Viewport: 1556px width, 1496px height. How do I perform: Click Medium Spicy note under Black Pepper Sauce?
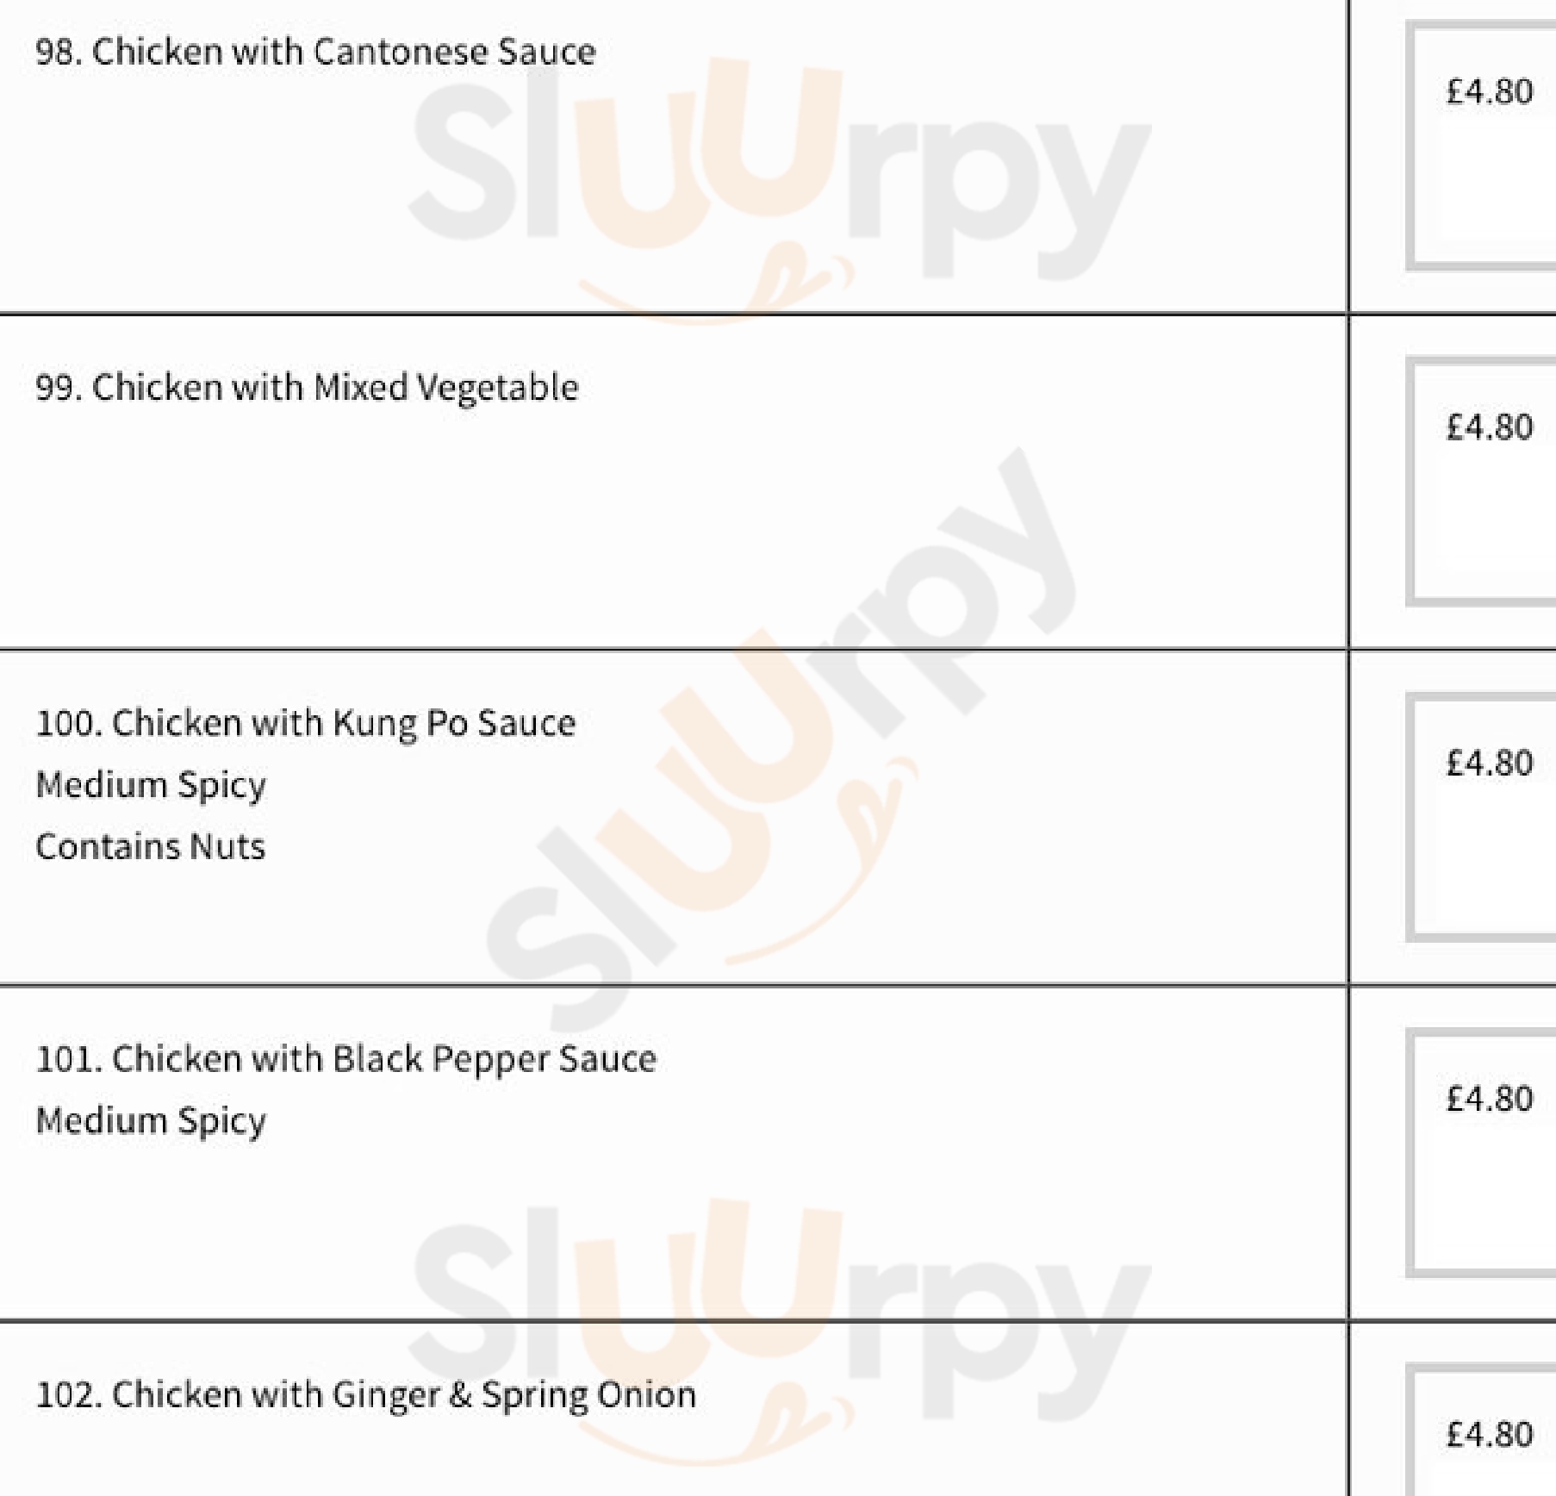tap(151, 1121)
